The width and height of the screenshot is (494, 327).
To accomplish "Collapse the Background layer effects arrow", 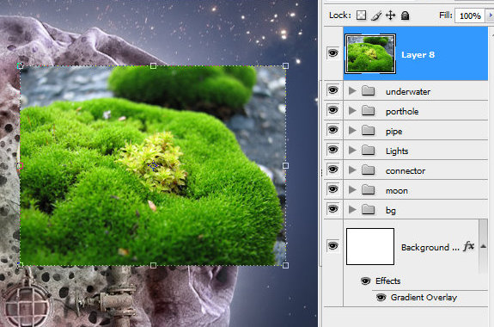I will tap(484, 246).
